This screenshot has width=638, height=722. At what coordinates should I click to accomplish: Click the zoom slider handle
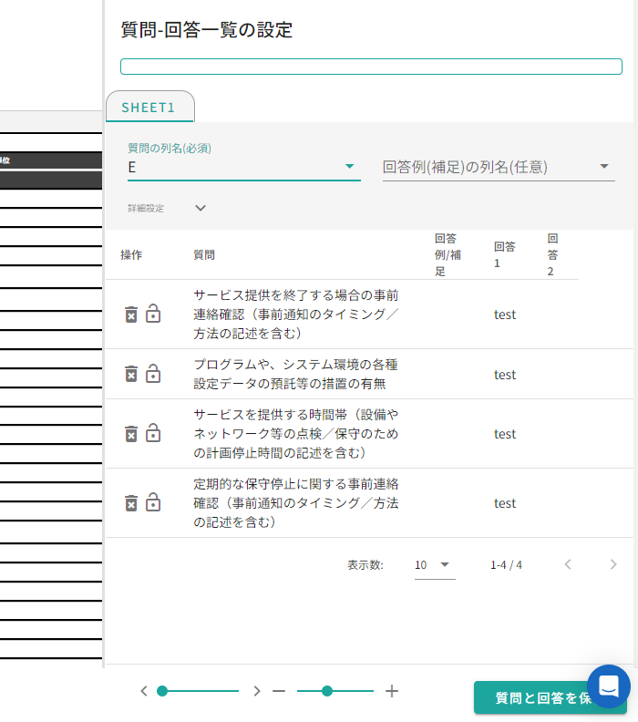pyautogui.click(x=327, y=691)
